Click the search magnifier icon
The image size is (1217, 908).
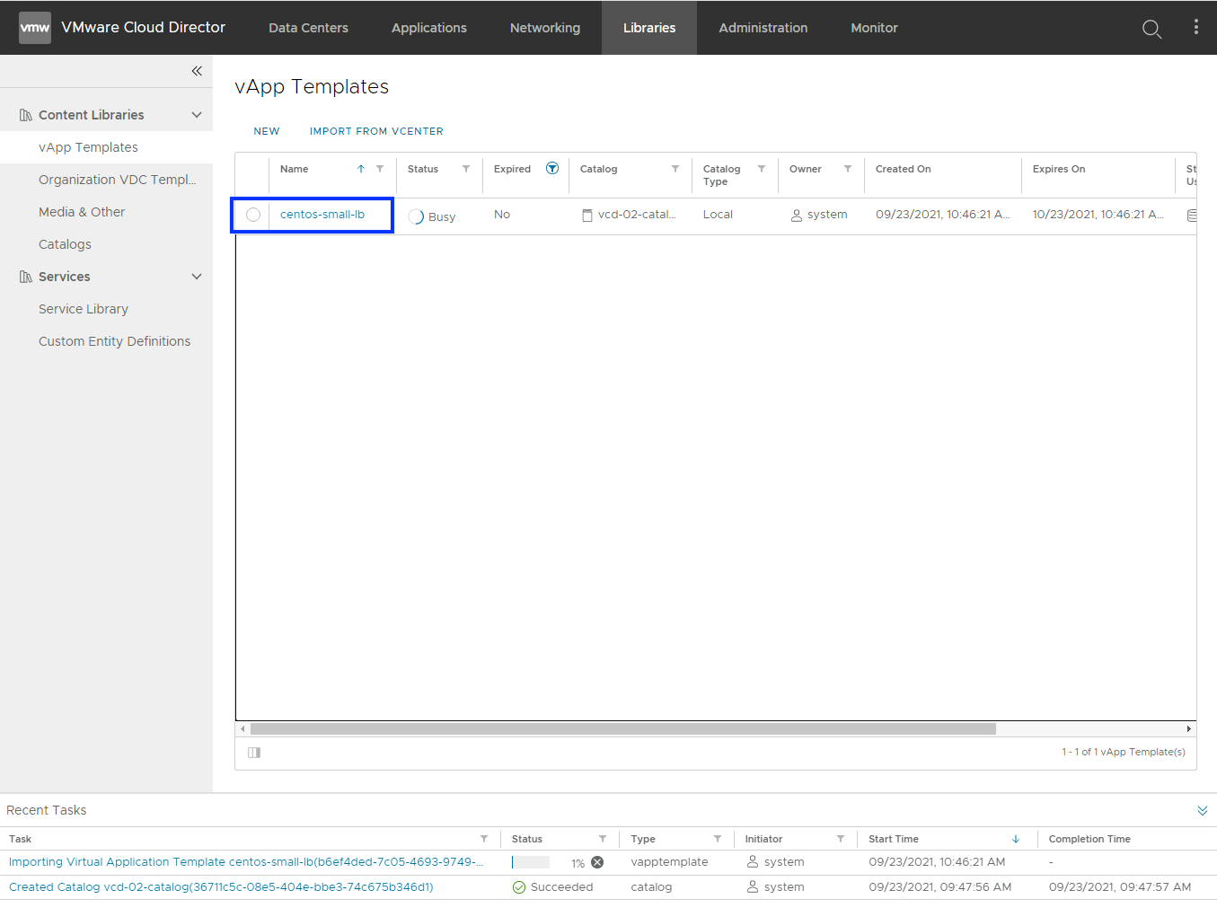[x=1151, y=29]
